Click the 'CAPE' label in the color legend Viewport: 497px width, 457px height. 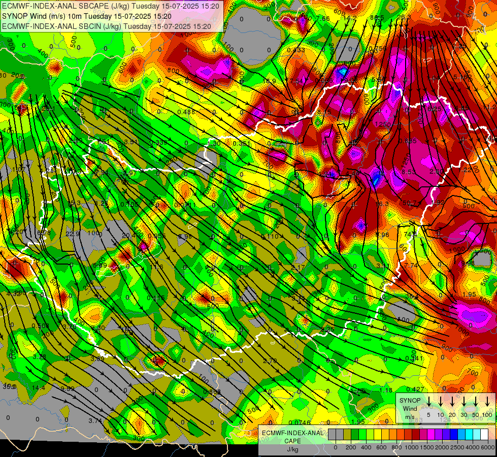coord(292,441)
